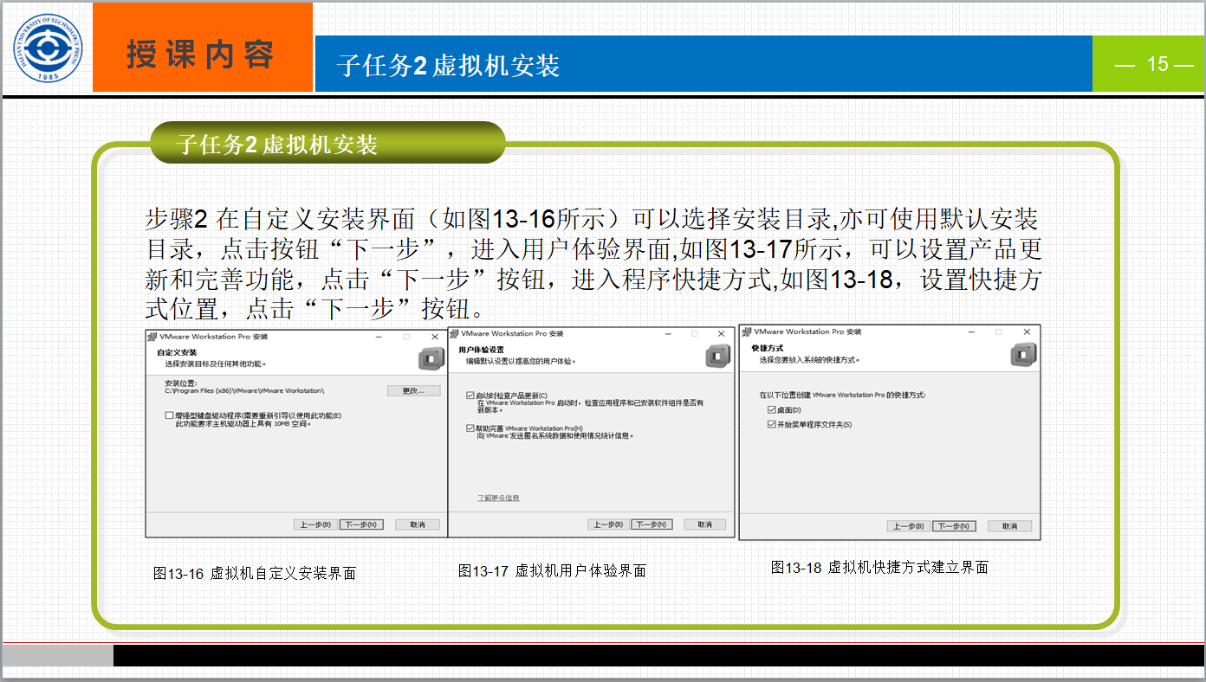1206x682 pixels.
Task: Click 取消 in the 自定义安装 dialog
Action: [418, 524]
